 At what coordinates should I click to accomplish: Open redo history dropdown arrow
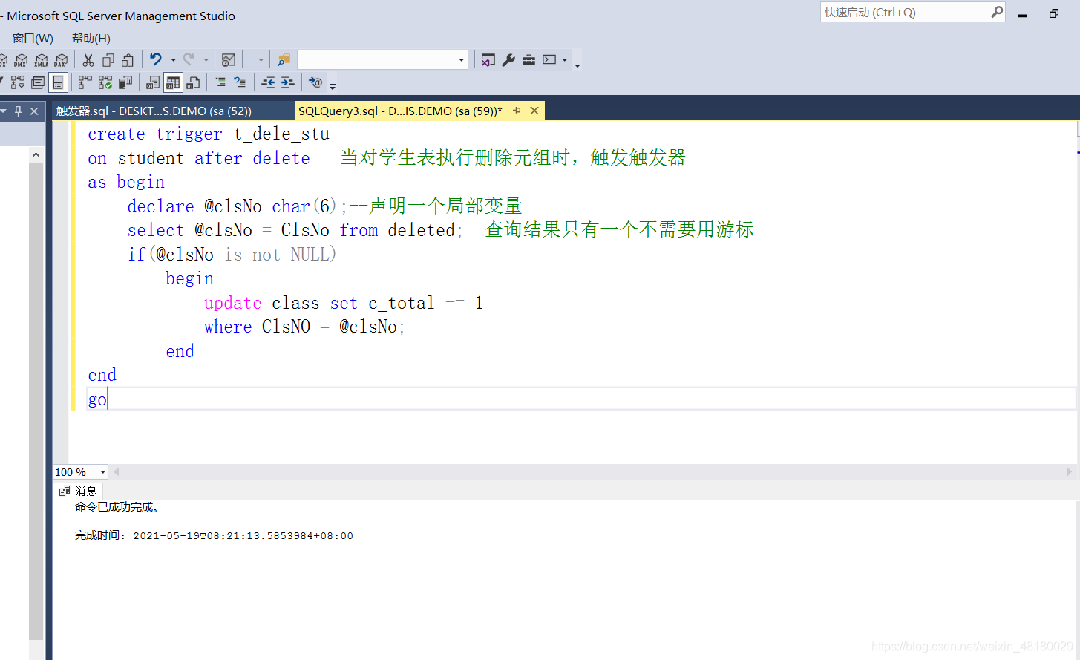coord(206,60)
